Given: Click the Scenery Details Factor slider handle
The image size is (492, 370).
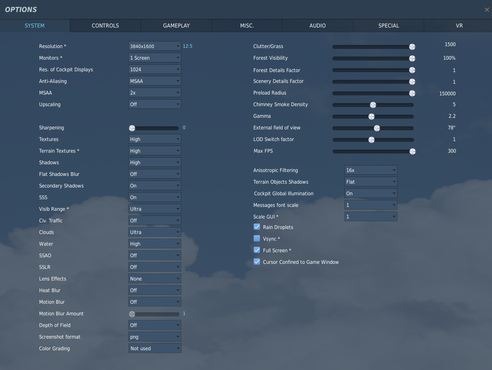Looking at the screenshot, I should [x=412, y=82].
